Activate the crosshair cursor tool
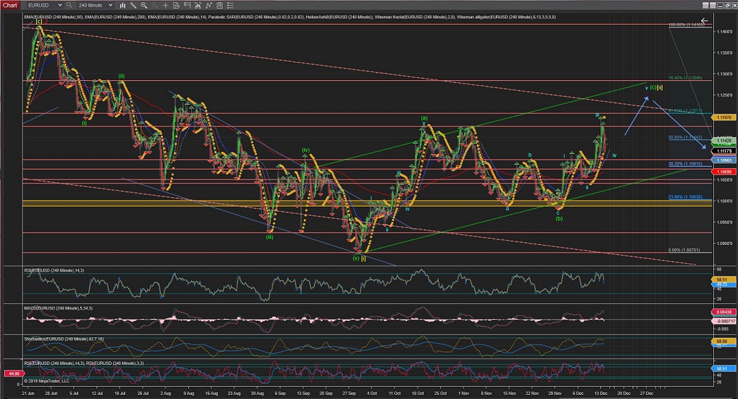 coord(166,5)
